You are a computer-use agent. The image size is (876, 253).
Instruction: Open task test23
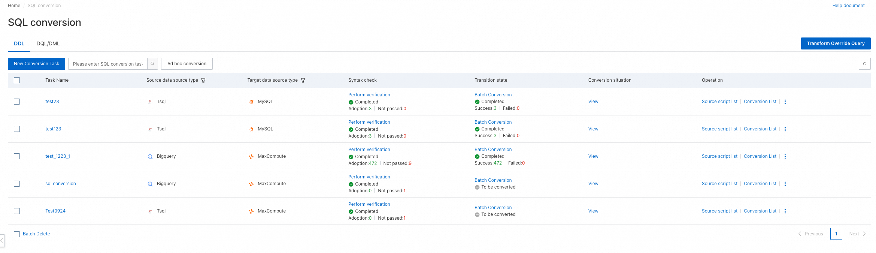click(x=52, y=102)
